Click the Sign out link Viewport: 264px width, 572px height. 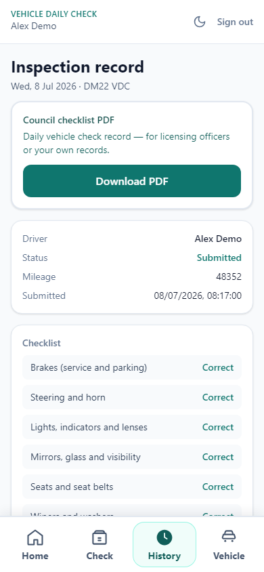[x=235, y=22]
